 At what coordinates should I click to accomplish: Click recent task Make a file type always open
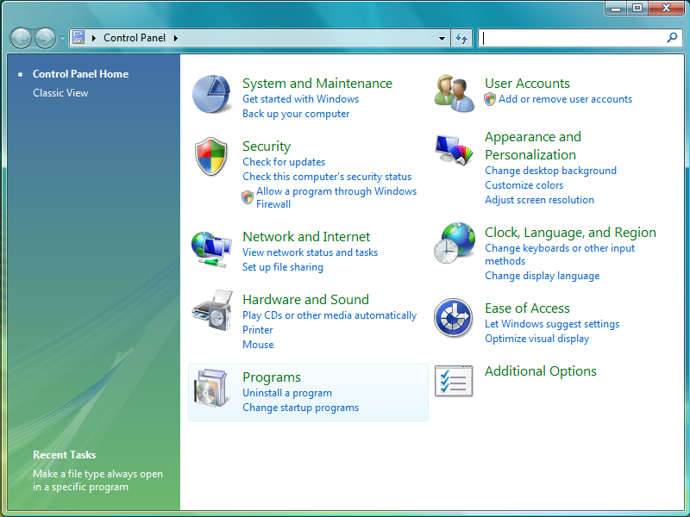coord(97,481)
